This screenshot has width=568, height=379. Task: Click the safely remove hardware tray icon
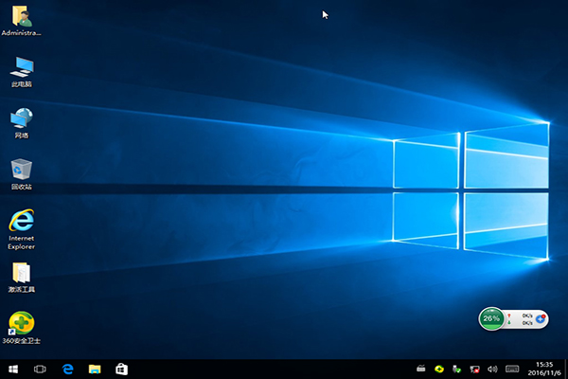(457, 368)
